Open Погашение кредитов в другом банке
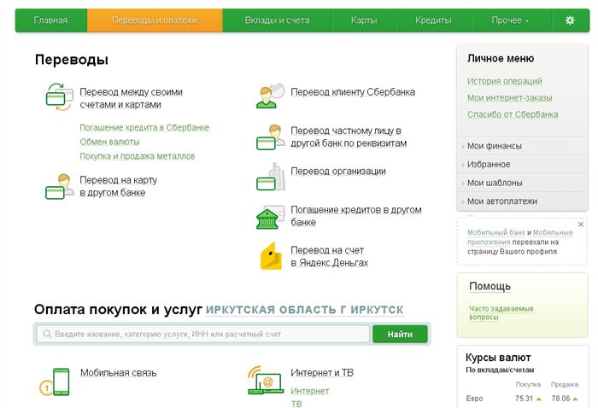The image size is (598, 408). [x=356, y=216]
